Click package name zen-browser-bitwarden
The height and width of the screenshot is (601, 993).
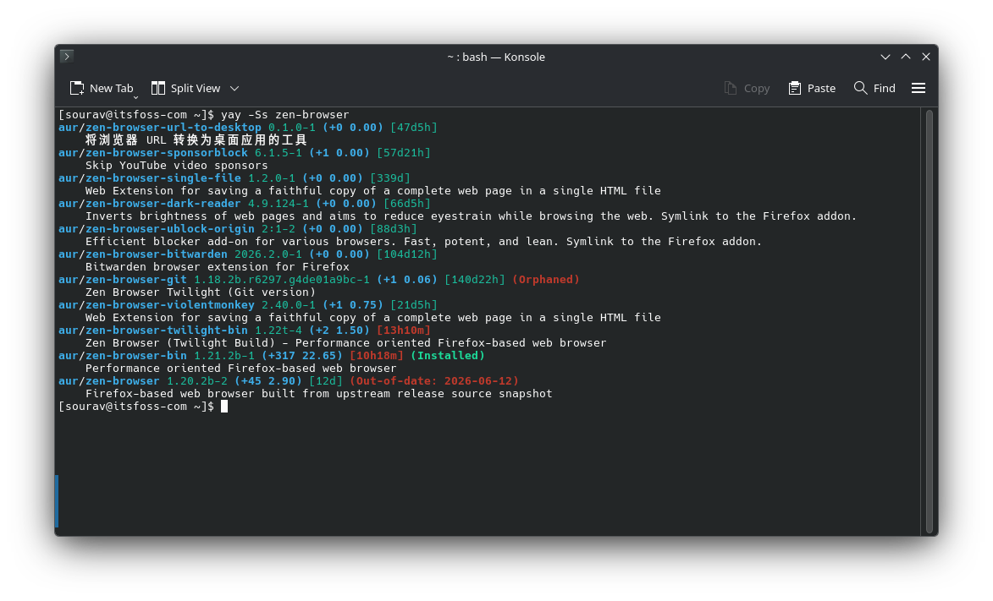(157, 254)
